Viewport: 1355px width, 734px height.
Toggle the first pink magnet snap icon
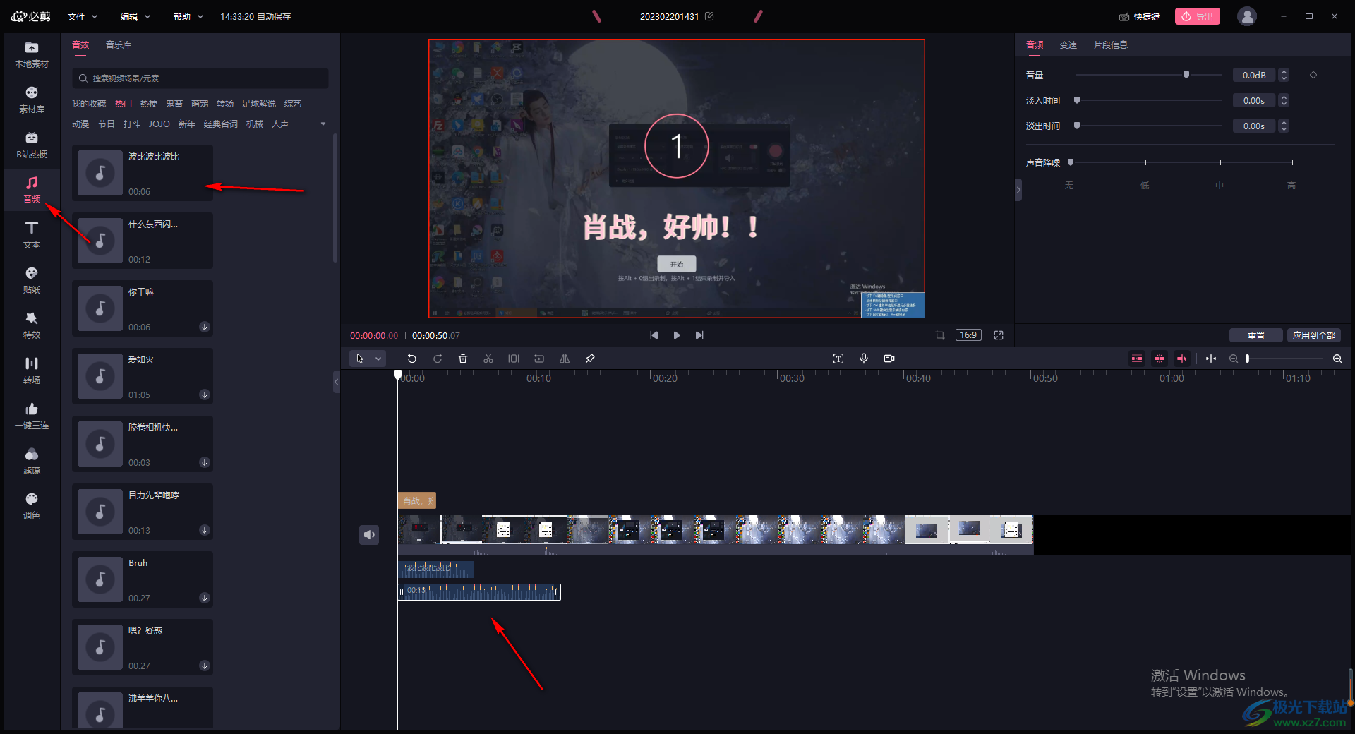[1137, 359]
